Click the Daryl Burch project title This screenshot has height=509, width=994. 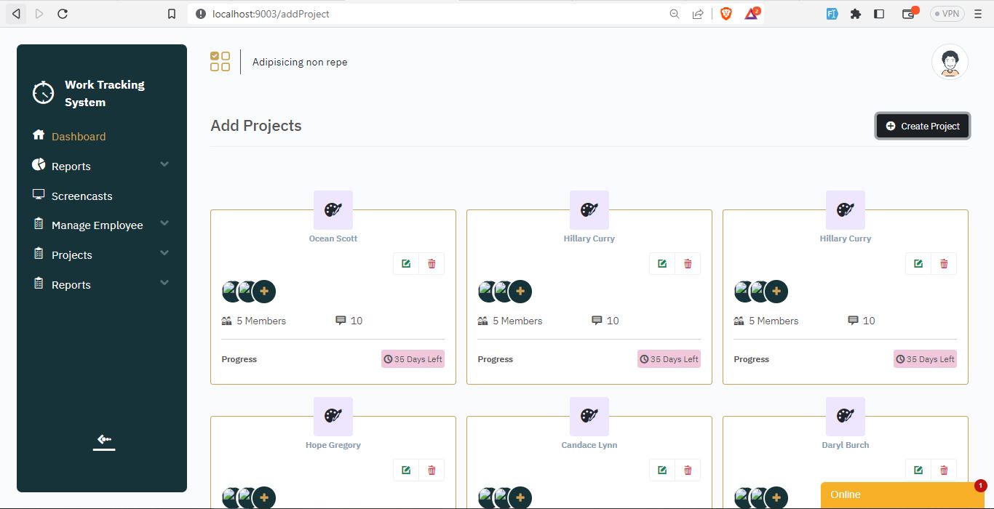click(846, 445)
